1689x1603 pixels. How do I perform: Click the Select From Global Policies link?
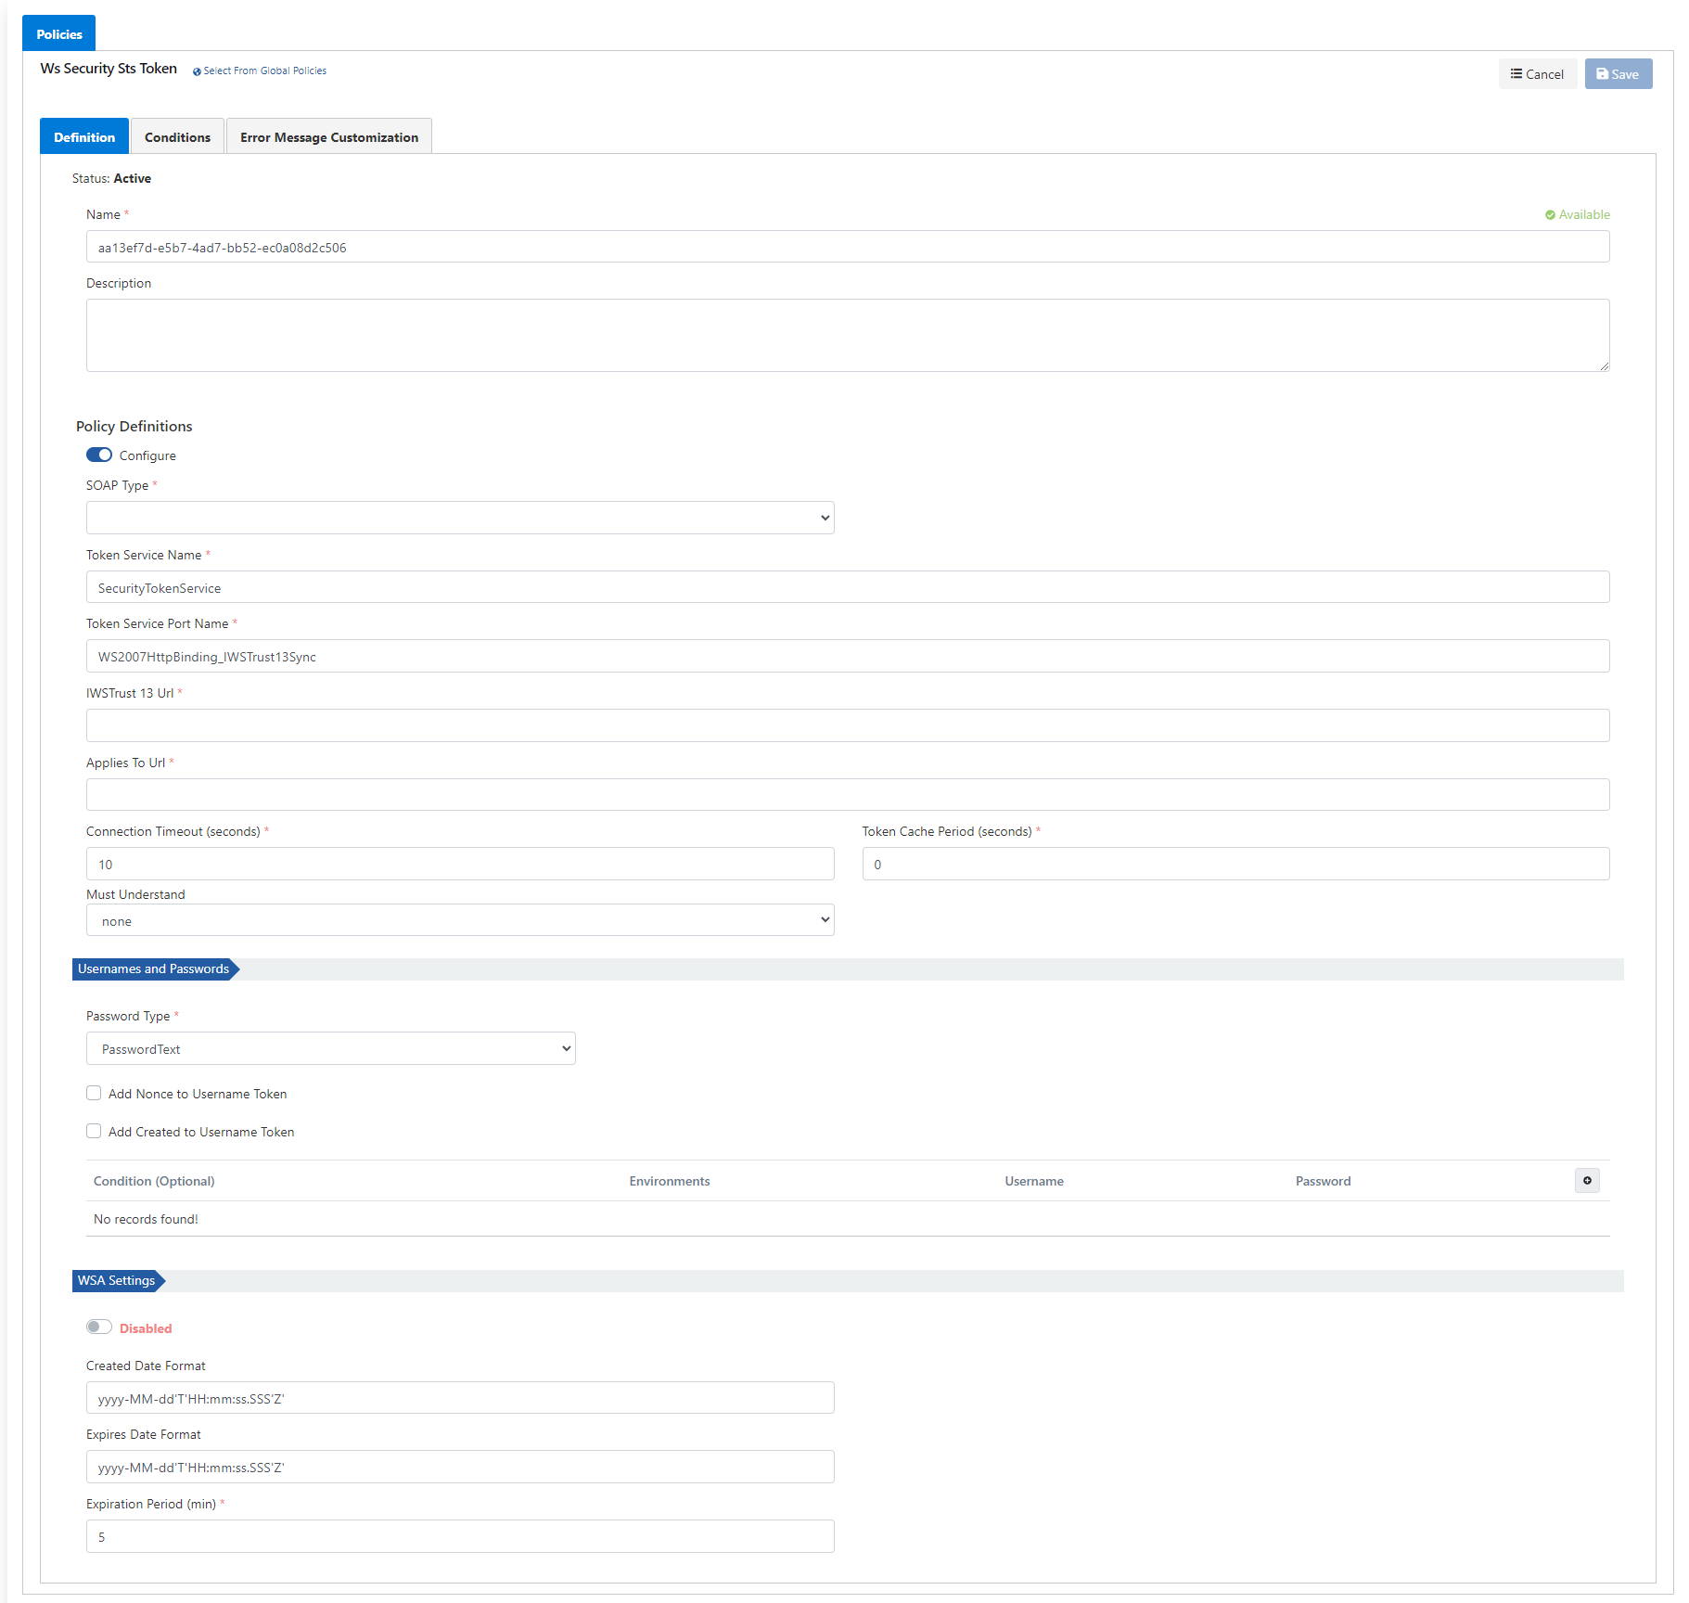tap(263, 71)
